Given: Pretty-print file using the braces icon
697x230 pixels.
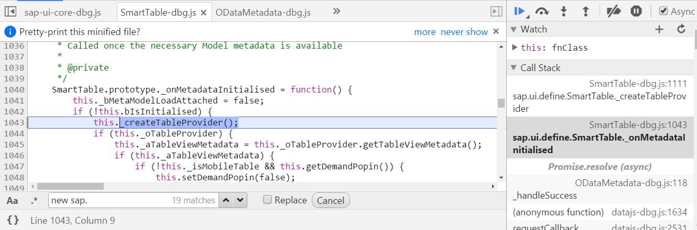Looking at the screenshot, I should tap(13, 220).
